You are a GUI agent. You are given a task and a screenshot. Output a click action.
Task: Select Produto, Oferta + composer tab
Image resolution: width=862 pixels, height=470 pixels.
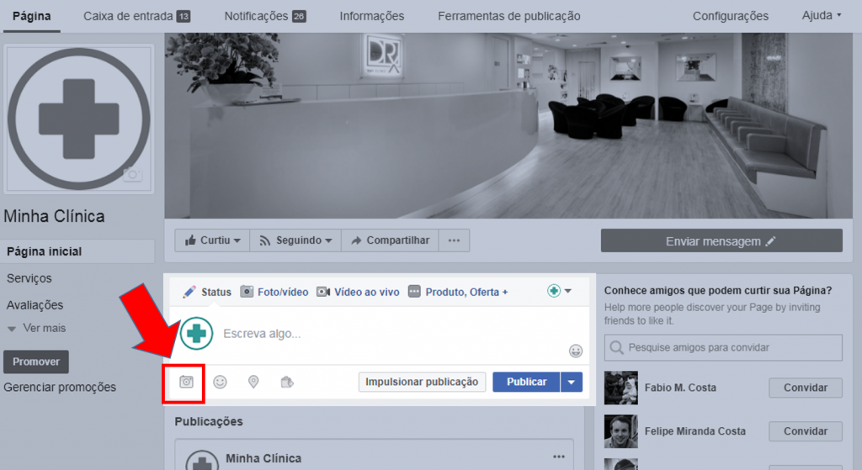tap(458, 292)
